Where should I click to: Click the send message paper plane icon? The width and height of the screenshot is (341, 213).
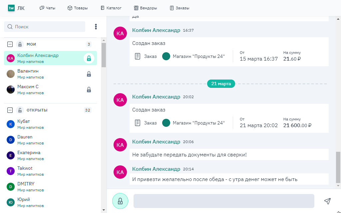click(x=327, y=201)
